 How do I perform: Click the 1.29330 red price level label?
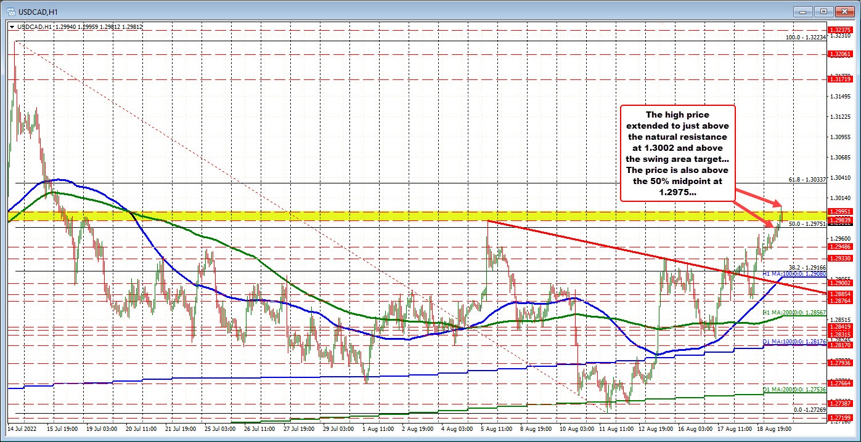tap(839, 259)
